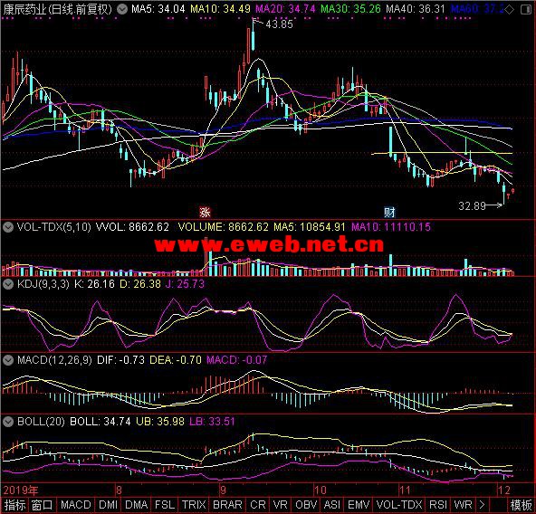The height and width of the screenshot is (514, 536).
Task: Open the 模板 template button
Action: pyautogui.click(x=521, y=505)
